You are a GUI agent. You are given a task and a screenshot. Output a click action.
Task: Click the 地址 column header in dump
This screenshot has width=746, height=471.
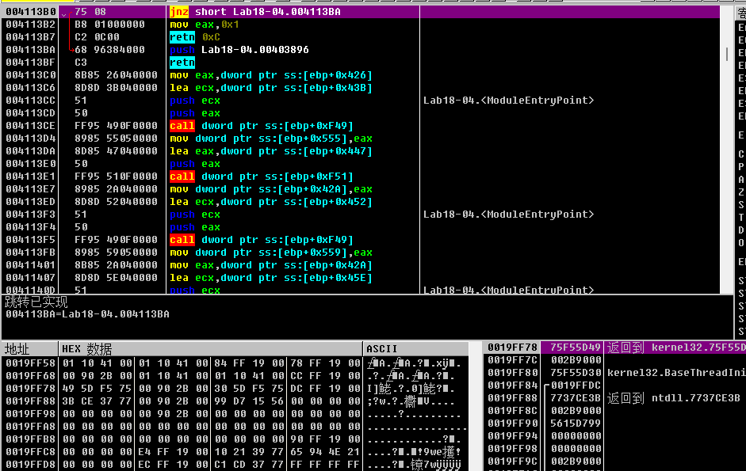tap(29, 349)
